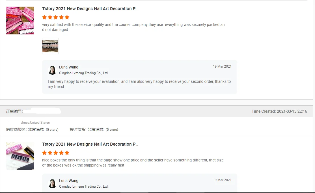The height and width of the screenshot is (193, 315).
Task: Click Luna Wang's avatar in first reply
Action: (x=52, y=70)
